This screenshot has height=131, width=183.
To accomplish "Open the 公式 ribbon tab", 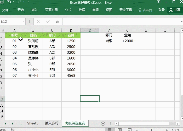I will coord(68,10).
